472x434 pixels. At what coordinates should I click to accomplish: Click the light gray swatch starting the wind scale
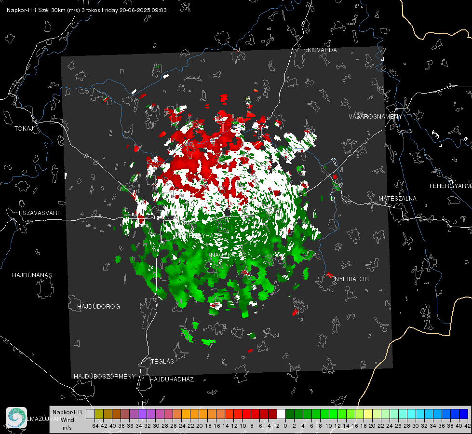90,414
